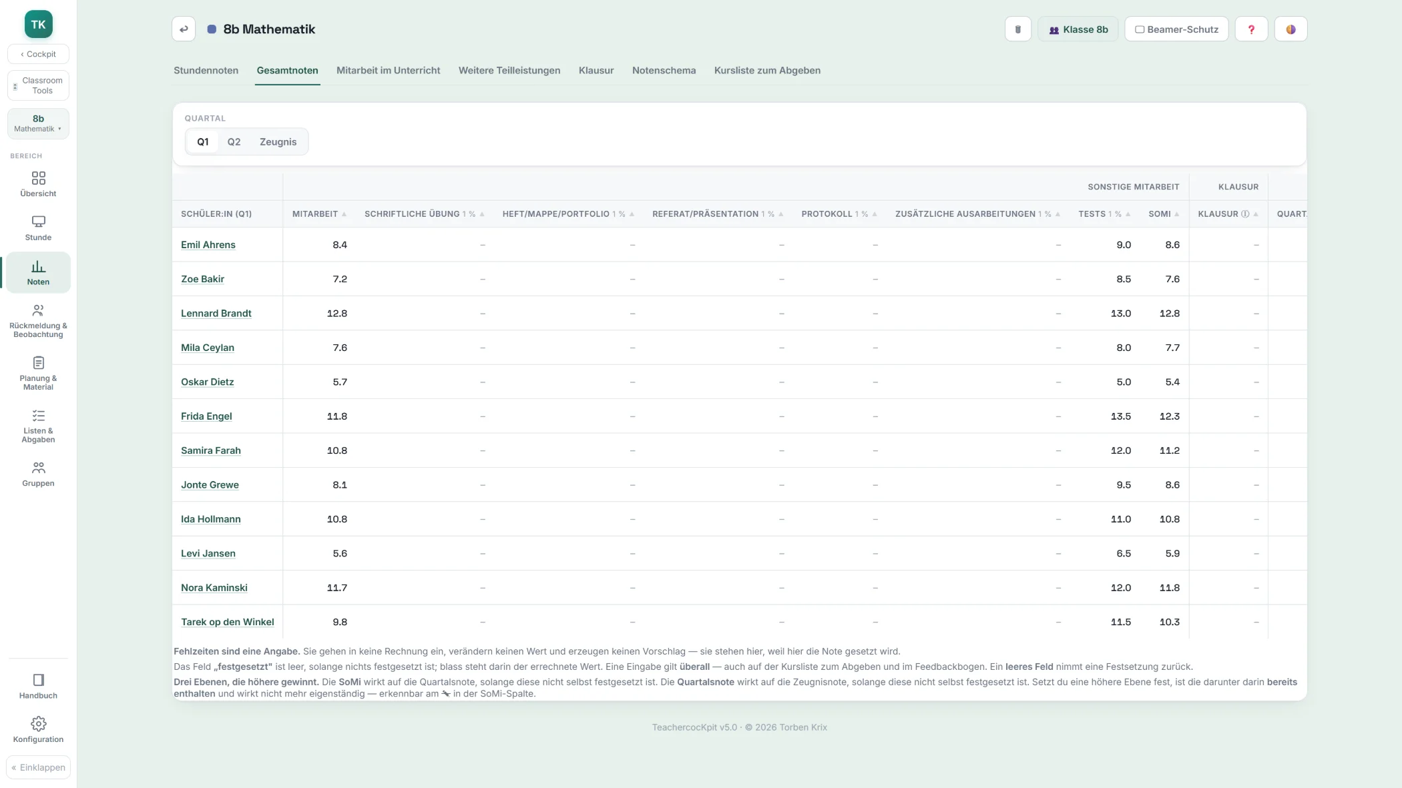Open Listen & Abgaben section

[38, 426]
